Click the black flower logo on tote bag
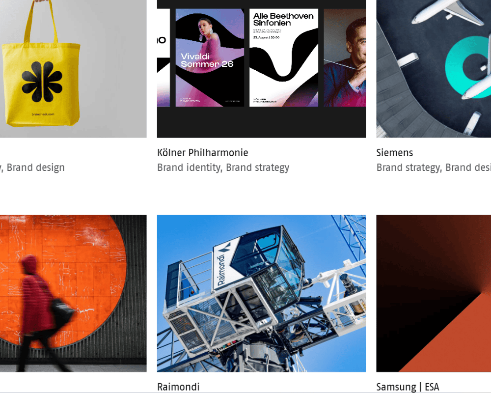 click(x=42, y=82)
